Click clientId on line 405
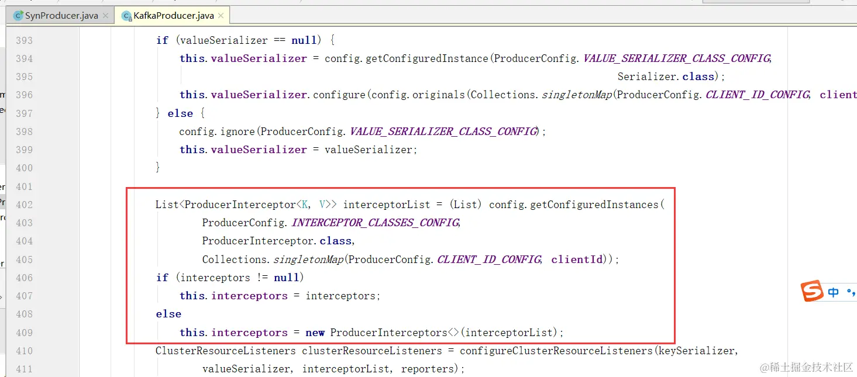Screen dimensions: 857x377 coord(577,260)
